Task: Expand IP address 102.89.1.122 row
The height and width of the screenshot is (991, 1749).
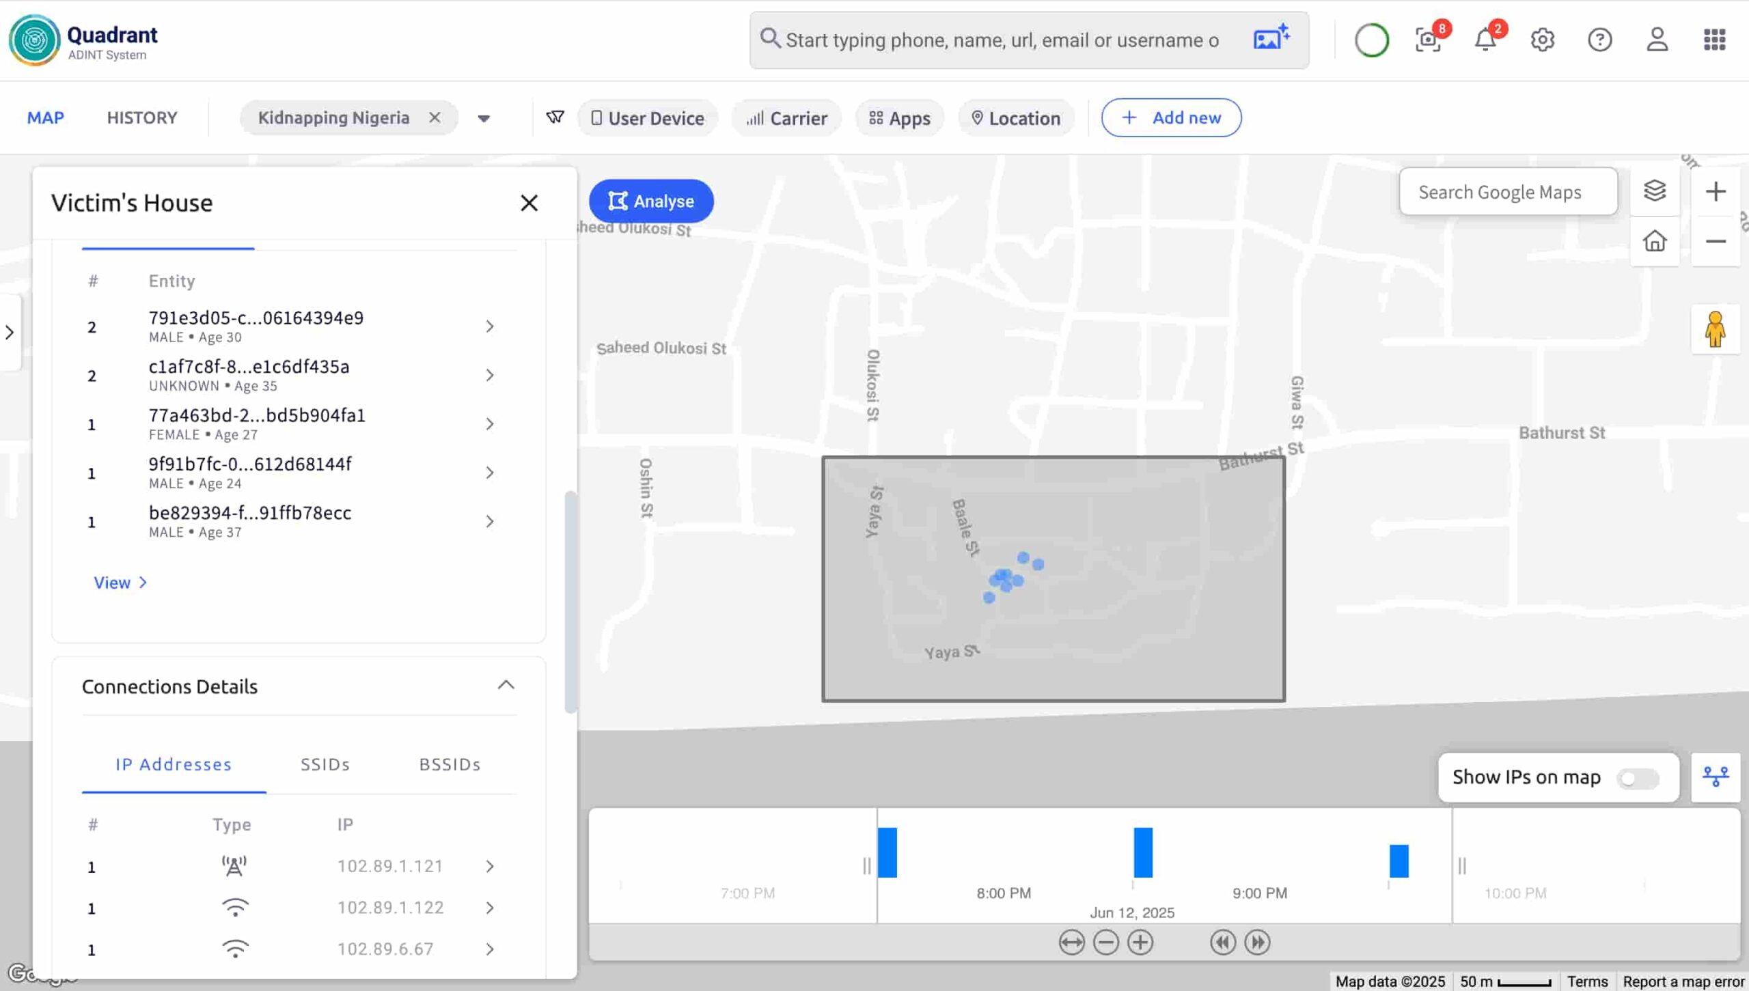Action: pos(489,908)
